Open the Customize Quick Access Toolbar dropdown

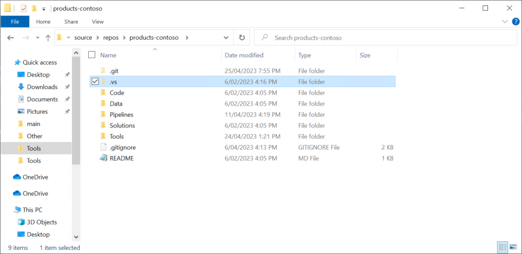click(x=44, y=9)
